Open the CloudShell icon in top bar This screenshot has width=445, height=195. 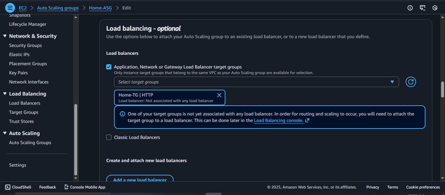(422, 8)
